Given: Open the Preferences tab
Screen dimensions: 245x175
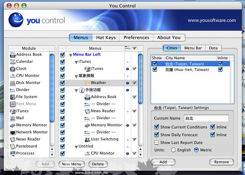Looking at the screenshot, I should (x=136, y=38).
